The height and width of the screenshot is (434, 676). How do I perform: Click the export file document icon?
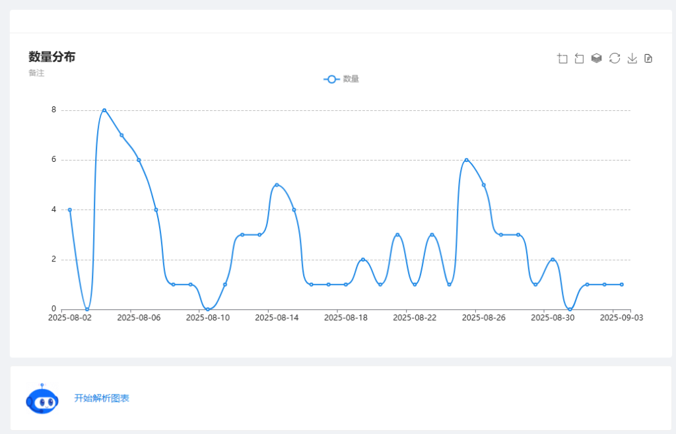coord(648,58)
